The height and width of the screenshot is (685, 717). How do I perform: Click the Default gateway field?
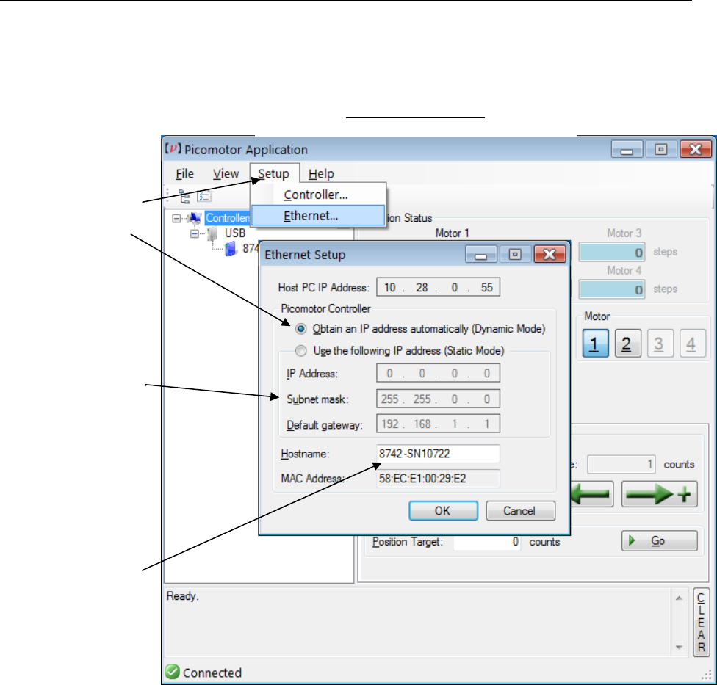pos(438,424)
